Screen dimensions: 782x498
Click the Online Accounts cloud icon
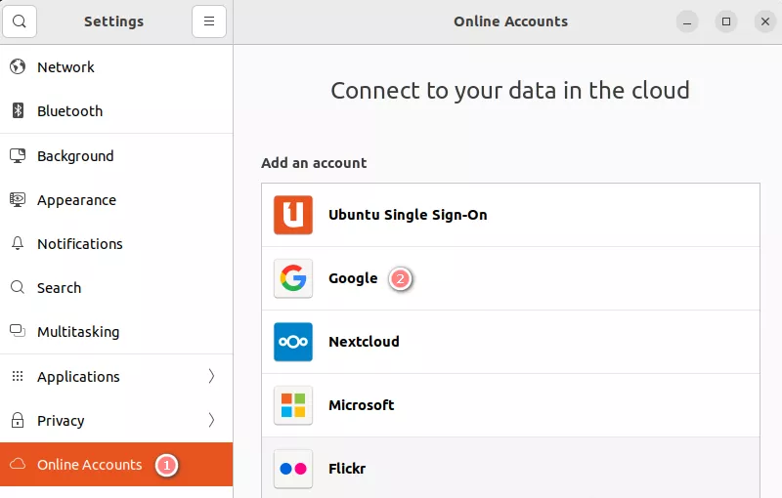click(x=18, y=464)
